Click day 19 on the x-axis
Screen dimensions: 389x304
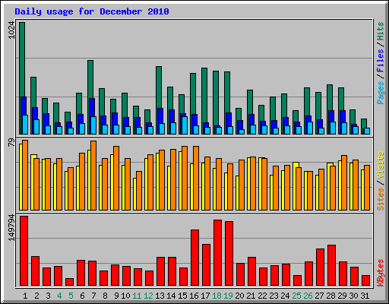pyautogui.click(x=228, y=296)
